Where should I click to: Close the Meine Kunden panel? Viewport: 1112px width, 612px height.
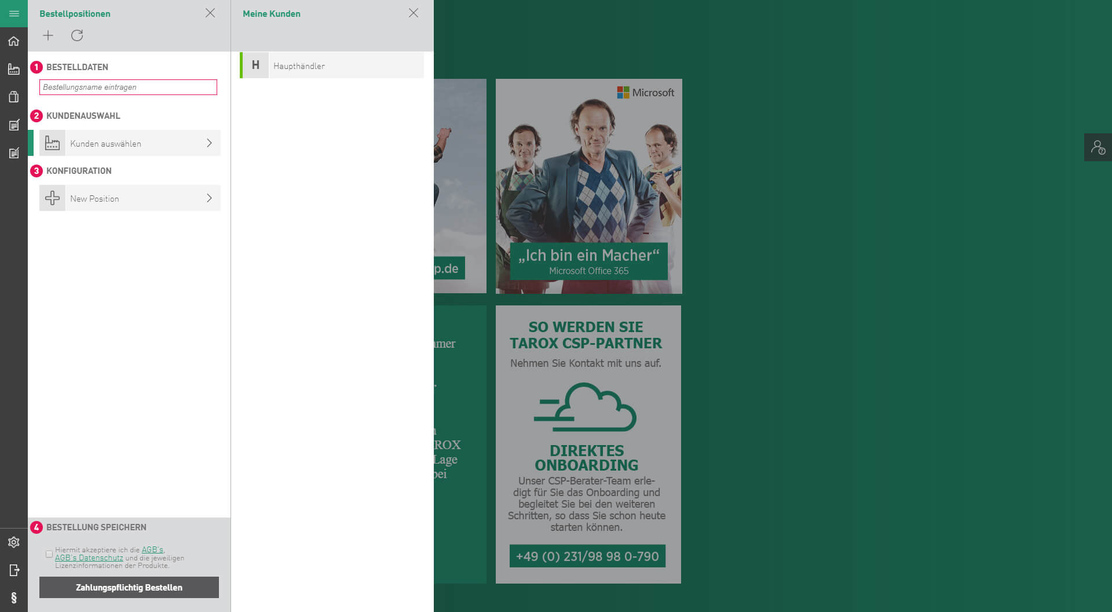pos(414,13)
